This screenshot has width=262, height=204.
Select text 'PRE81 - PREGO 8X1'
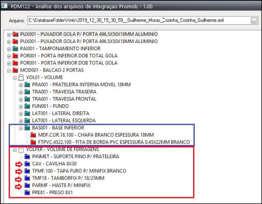[x=52, y=192]
